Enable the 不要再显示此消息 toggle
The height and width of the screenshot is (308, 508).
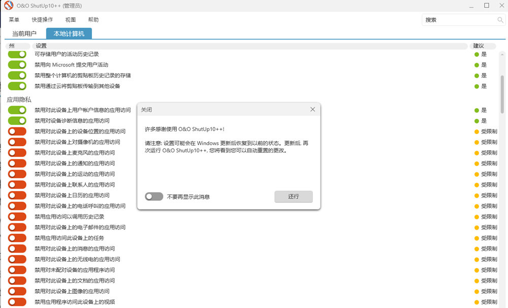point(154,197)
